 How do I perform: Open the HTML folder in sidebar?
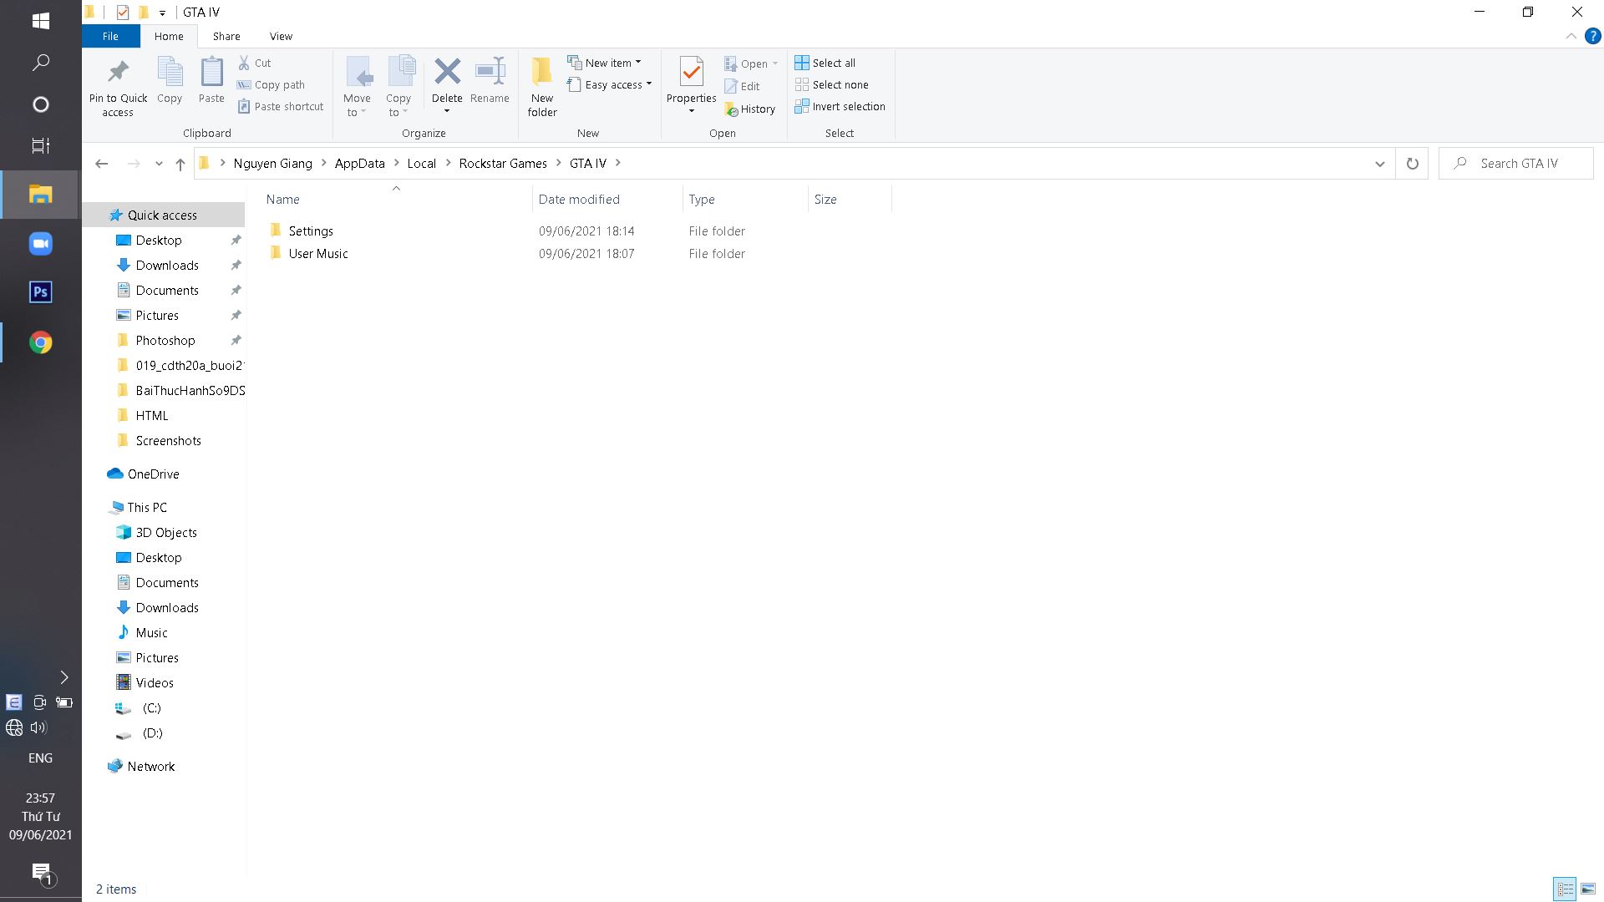pyautogui.click(x=151, y=415)
